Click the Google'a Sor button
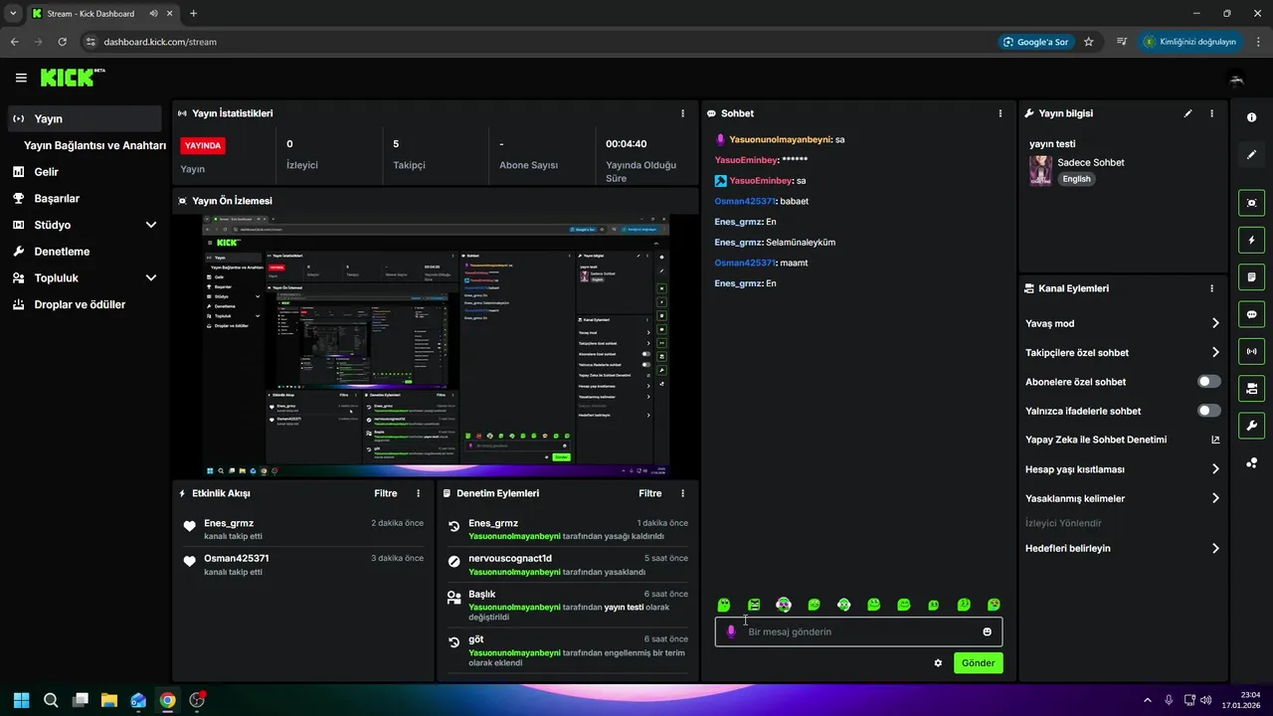Screen dimensions: 1273x716 [1036, 42]
